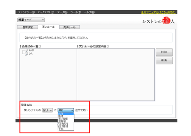The width and height of the screenshot is (191, 136).
Task: Select the AND tree item
Action: click(31, 50)
